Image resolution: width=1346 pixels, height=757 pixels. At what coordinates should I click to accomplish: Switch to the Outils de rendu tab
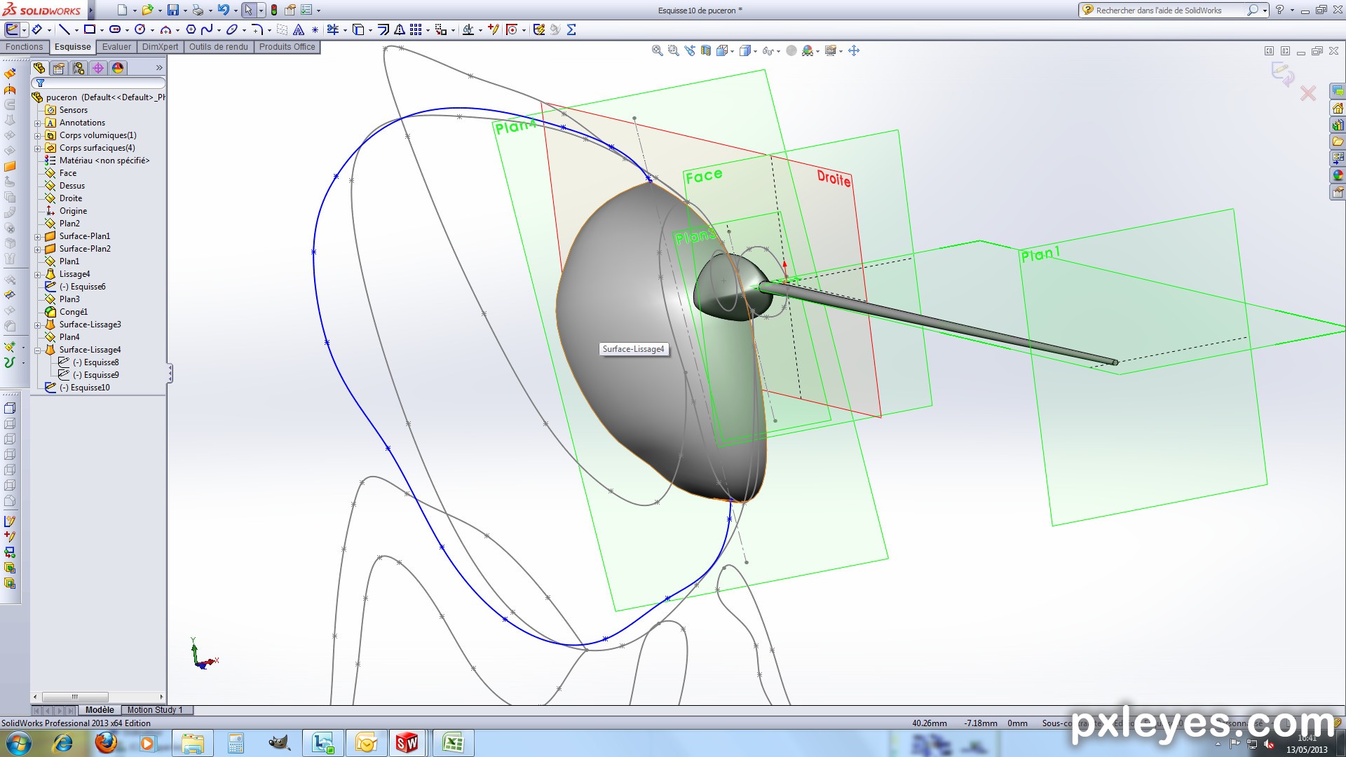[219, 47]
